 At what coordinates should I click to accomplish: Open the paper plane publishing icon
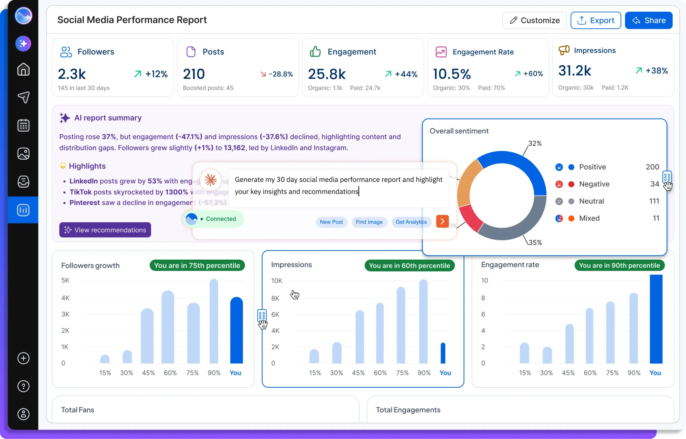pyautogui.click(x=23, y=97)
